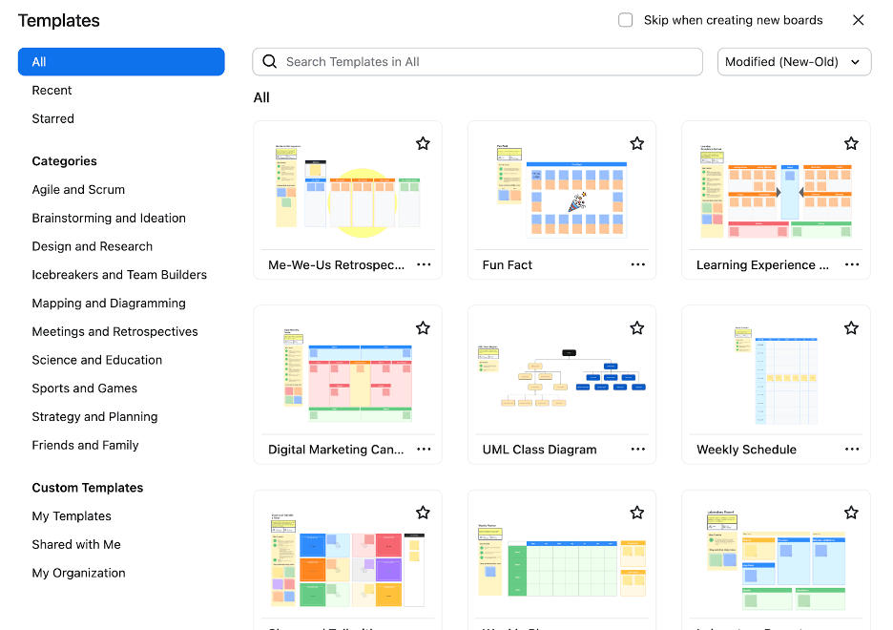Expand options menu for UML Class Diagram
The height and width of the screenshot is (630, 893).
[x=637, y=450]
